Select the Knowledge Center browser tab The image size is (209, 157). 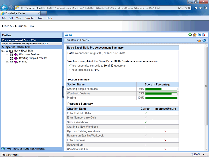tap(20, 13)
